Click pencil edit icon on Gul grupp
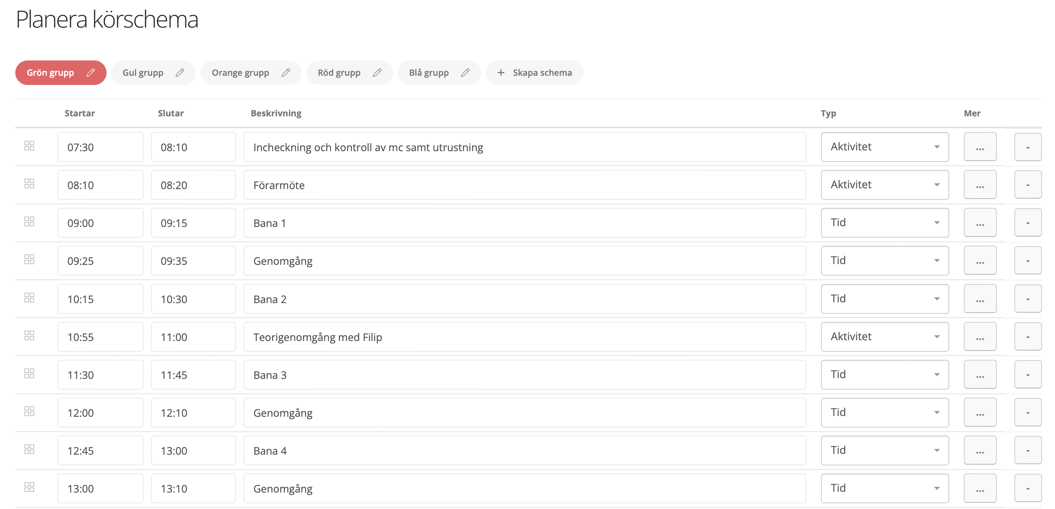The height and width of the screenshot is (509, 1055). coord(180,72)
